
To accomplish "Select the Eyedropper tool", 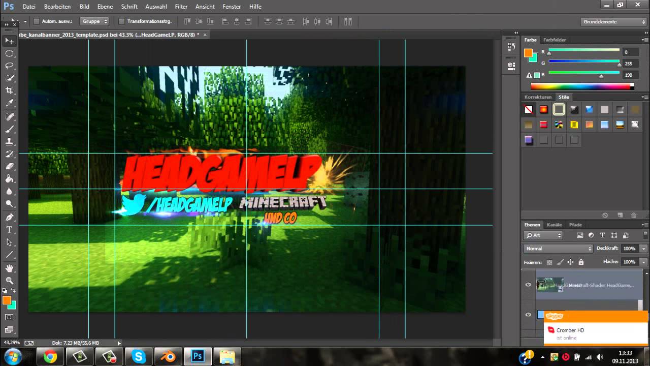I will coord(9,103).
